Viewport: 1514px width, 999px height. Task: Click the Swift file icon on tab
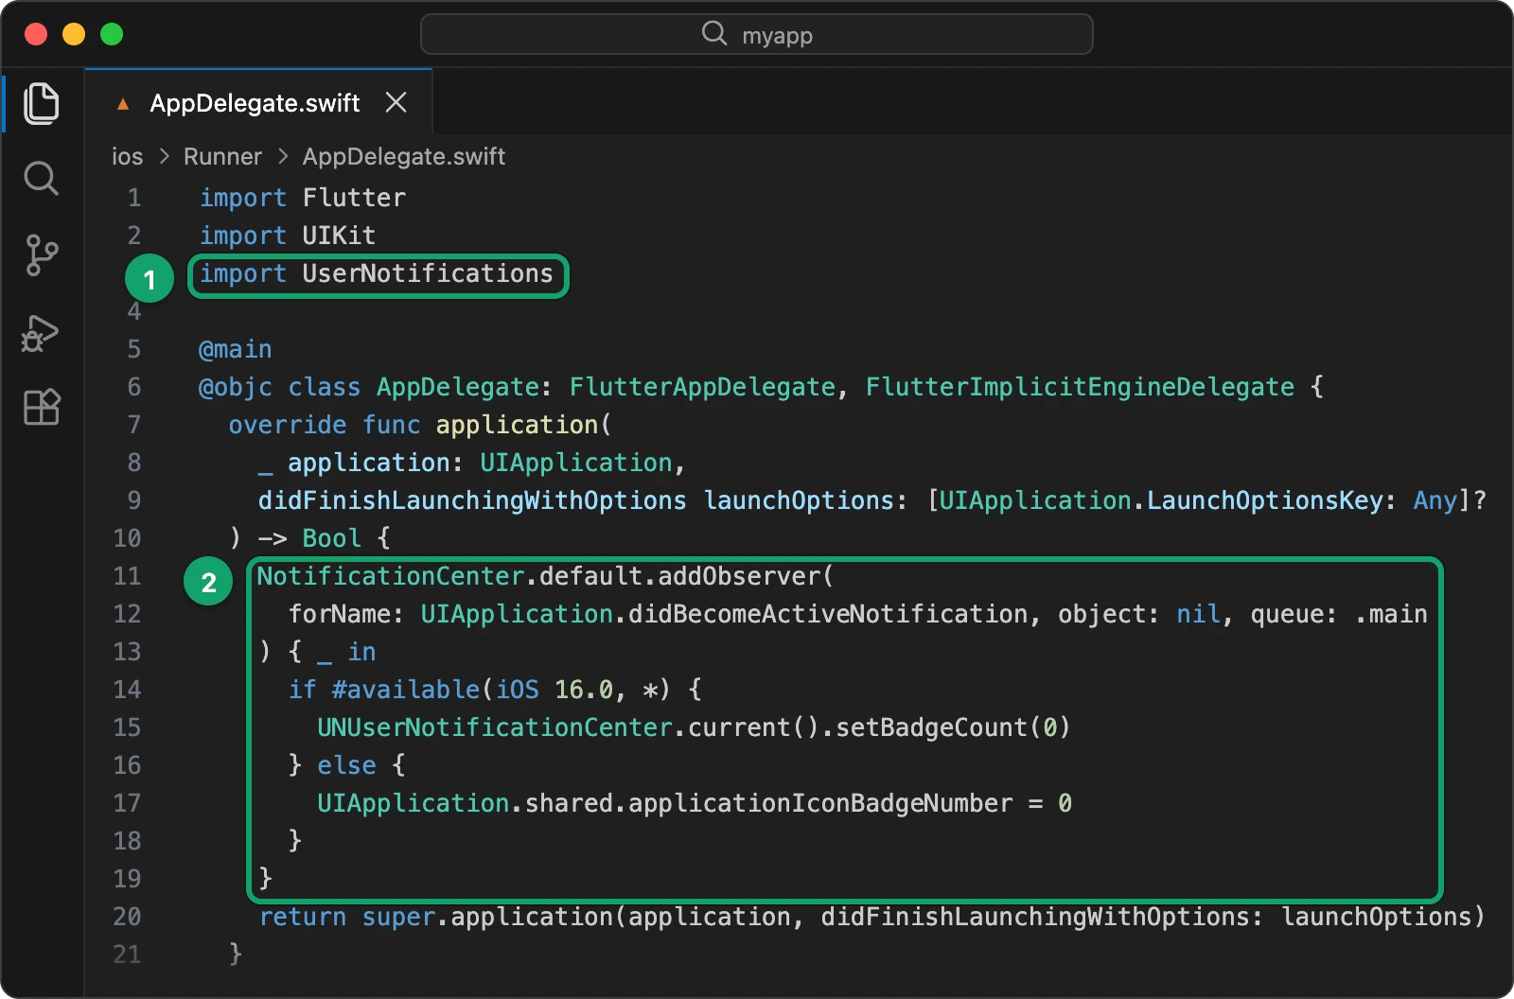[123, 104]
